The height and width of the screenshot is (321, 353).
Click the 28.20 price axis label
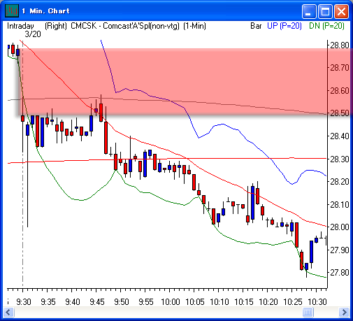click(340, 182)
